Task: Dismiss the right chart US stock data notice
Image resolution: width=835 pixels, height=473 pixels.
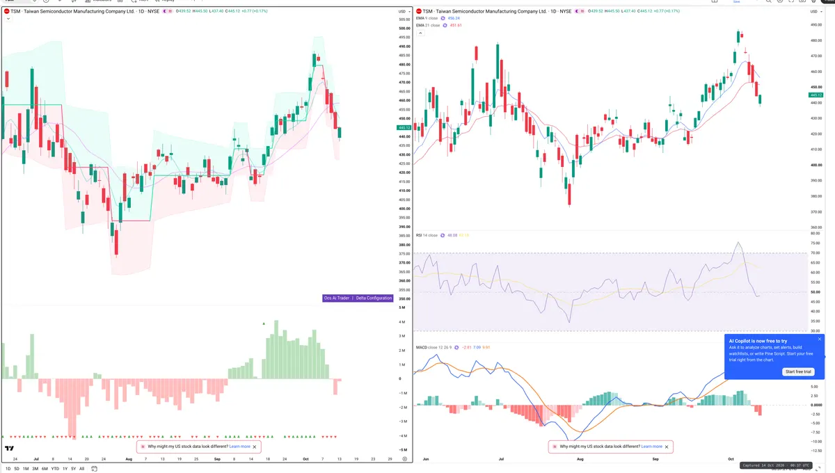Action: (667, 447)
